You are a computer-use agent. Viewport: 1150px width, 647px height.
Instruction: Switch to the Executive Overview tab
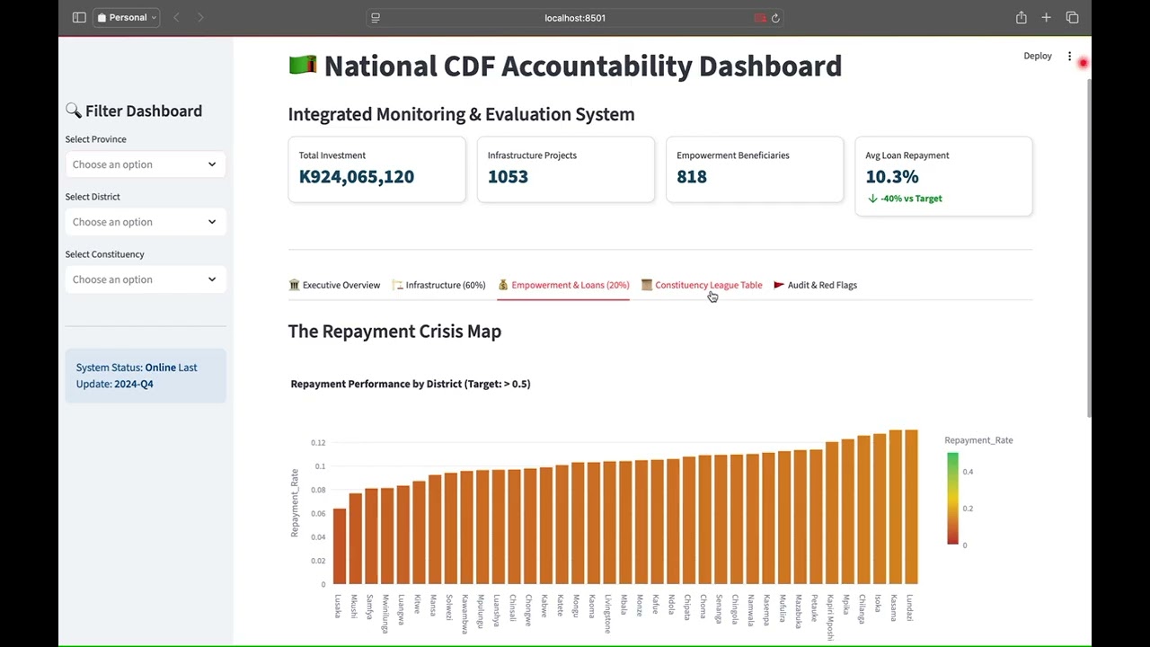pyautogui.click(x=334, y=285)
